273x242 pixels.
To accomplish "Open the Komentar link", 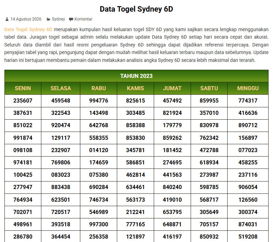I will point(83,19).
